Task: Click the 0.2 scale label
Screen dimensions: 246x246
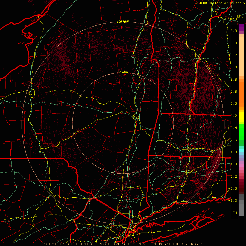Action: pyautogui.click(x=234, y=177)
